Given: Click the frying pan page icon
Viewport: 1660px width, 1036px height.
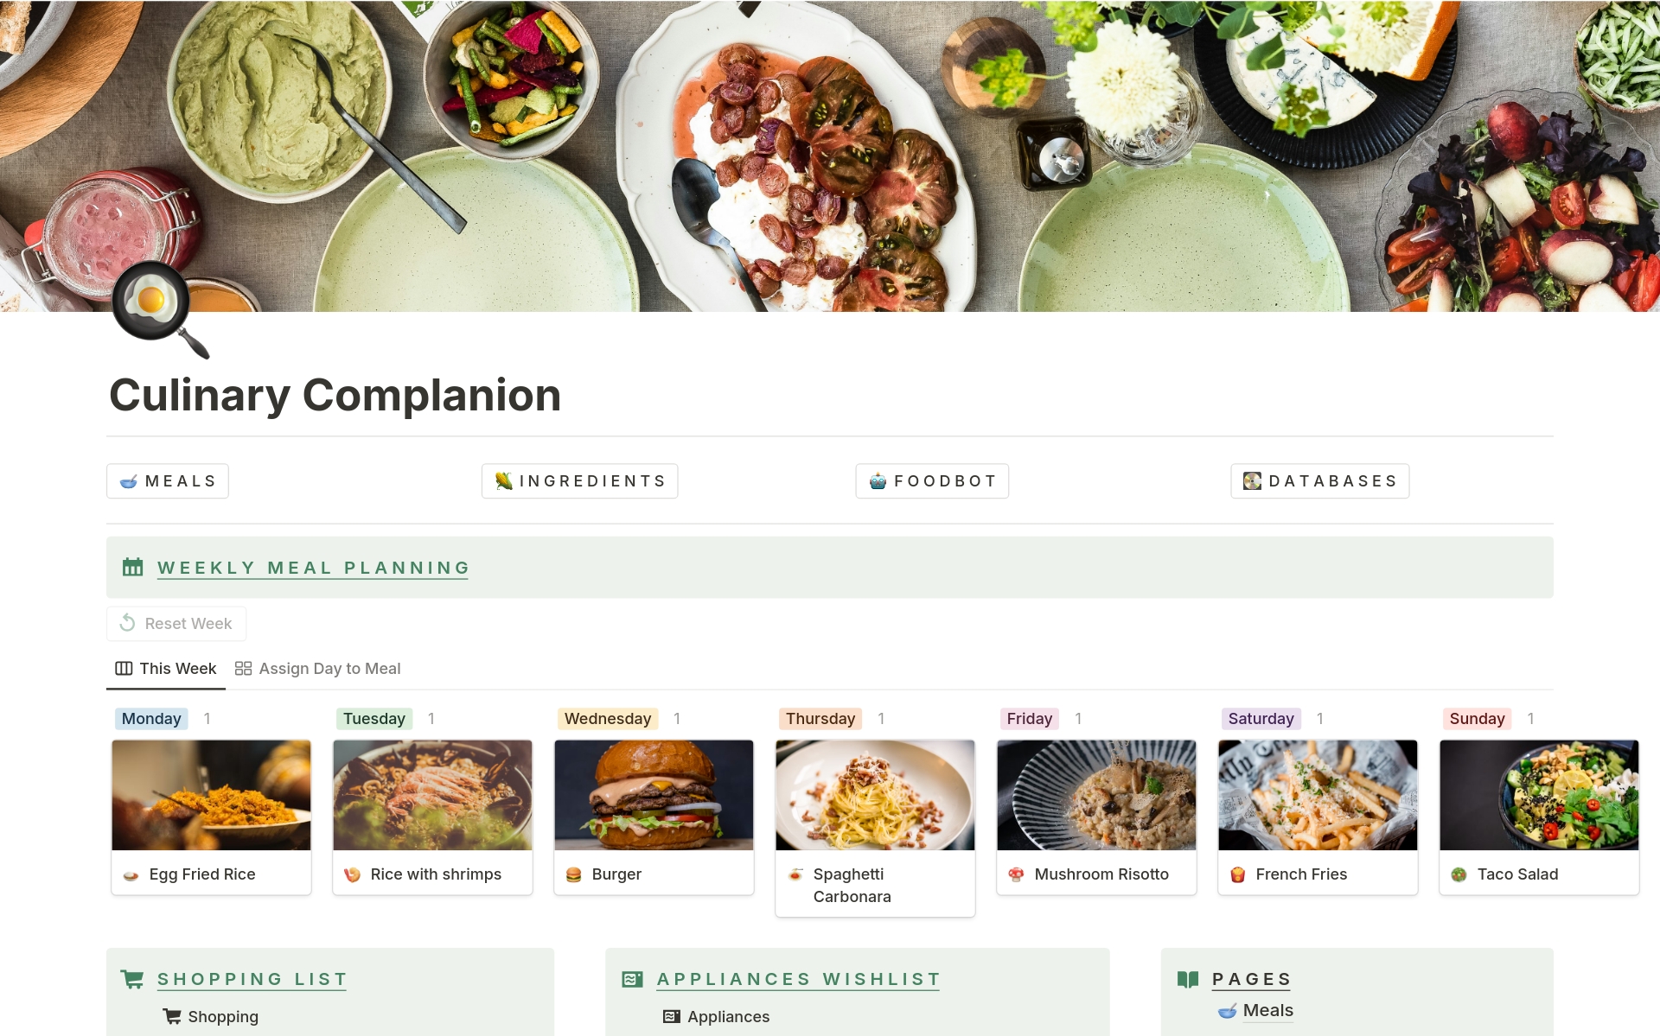Looking at the screenshot, I should click(x=161, y=309).
